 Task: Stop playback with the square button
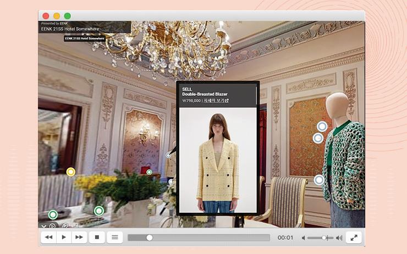coord(97,238)
